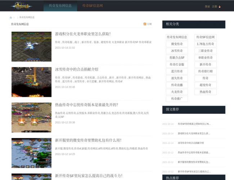Click the 登录 login link
234x180 pixels.
click(x=207, y=6)
